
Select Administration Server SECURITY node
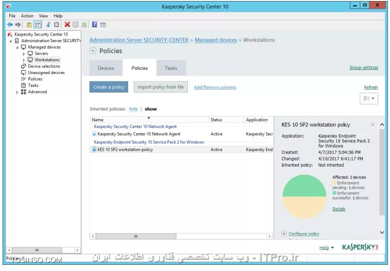click(x=51, y=41)
